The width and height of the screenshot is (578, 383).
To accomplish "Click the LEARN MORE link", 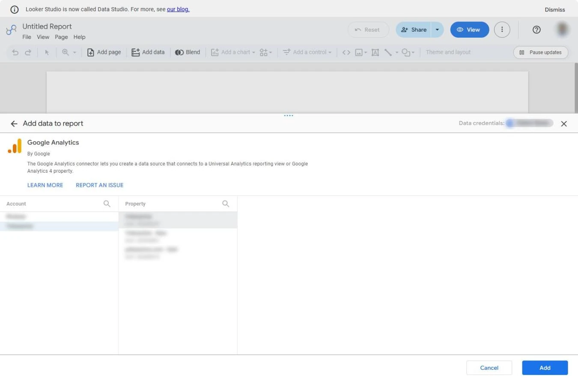I will [45, 185].
